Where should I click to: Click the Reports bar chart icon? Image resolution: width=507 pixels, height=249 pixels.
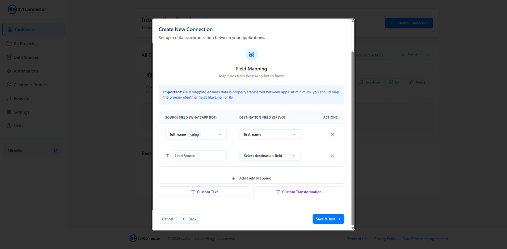[x=9, y=99]
